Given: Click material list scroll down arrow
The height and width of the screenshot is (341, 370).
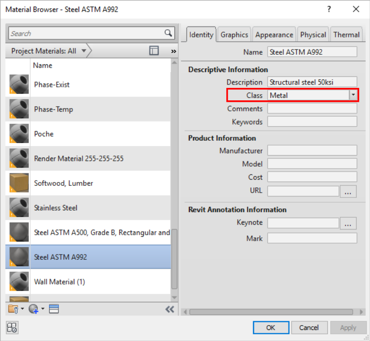Looking at the screenshot, I should point(174,297).
